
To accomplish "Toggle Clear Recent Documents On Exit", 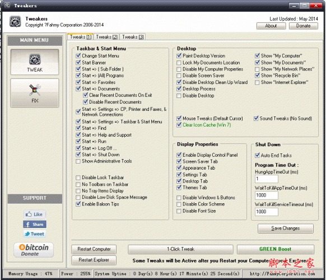I will (86, 95).
